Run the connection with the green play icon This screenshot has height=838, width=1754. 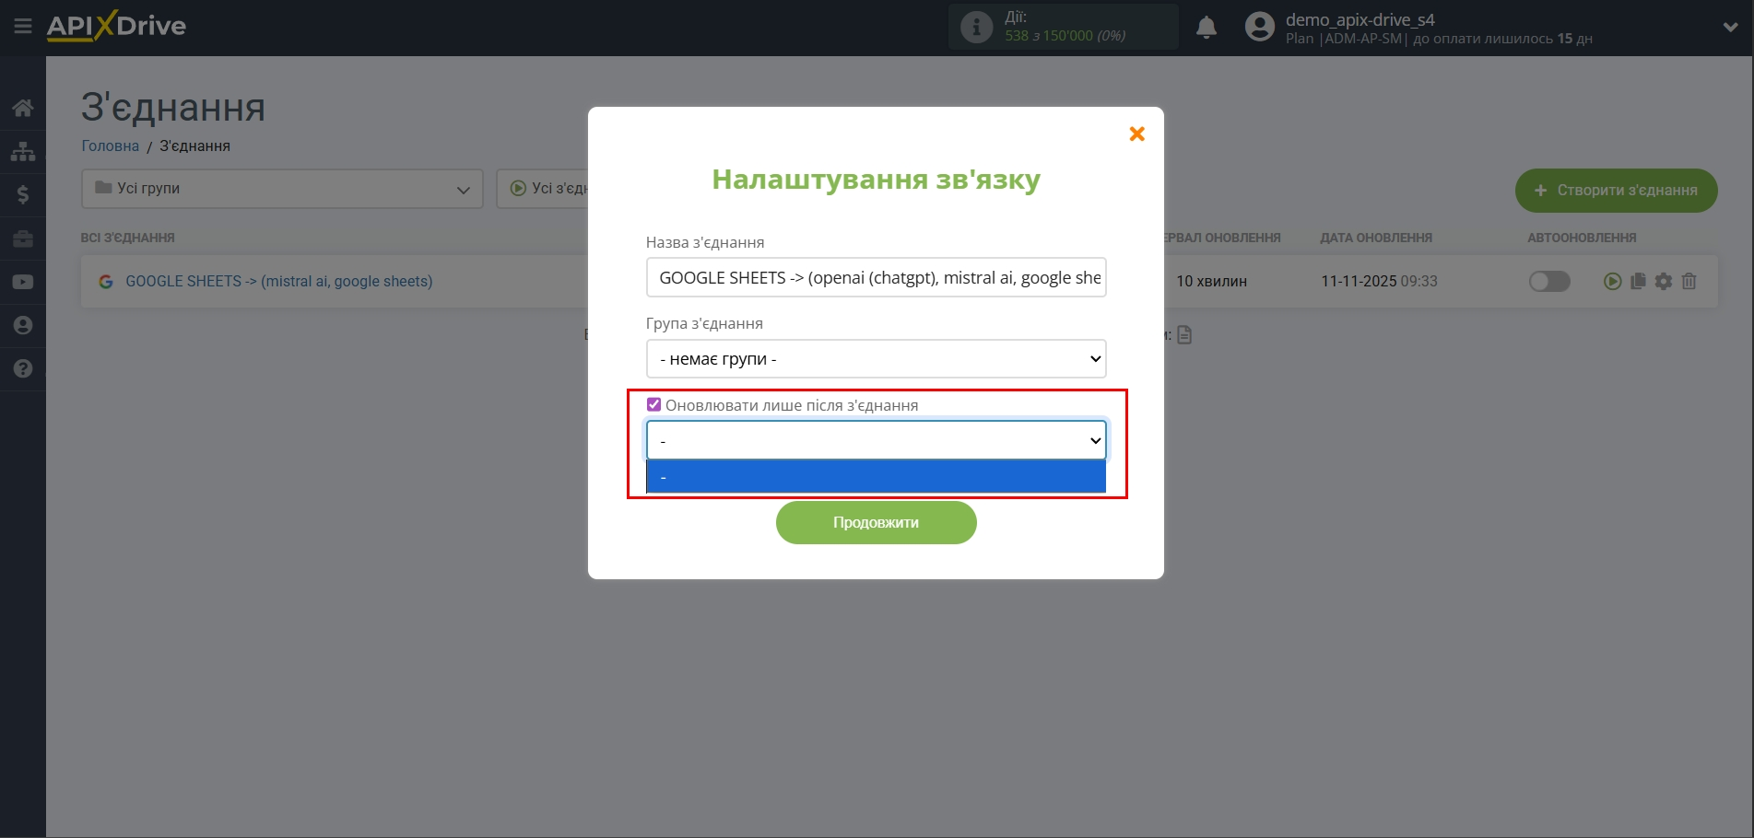pyautogui.click(x=1612, y=282)
